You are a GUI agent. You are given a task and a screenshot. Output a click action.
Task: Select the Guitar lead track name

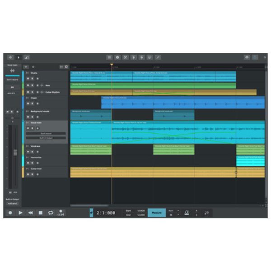pos(36,168)
